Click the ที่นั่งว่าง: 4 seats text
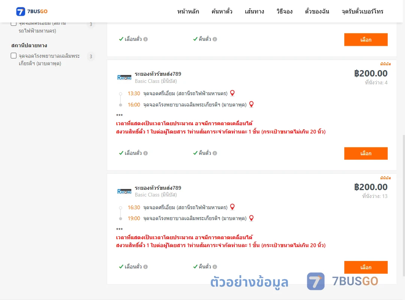This screenshot has height=300, width=405. 376,82
